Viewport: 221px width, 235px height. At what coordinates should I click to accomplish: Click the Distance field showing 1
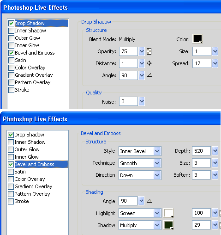click(x=128, y=63)
